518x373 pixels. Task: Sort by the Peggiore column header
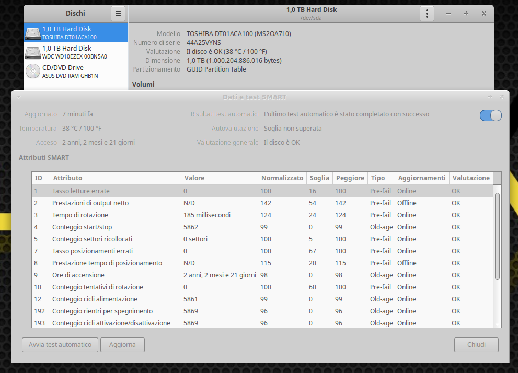coord(350,178)
